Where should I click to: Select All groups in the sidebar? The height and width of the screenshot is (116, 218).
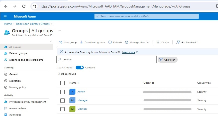(27, 47)
